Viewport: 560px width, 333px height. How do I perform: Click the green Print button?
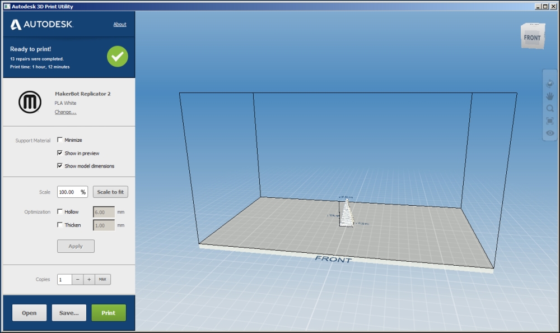click(109, 313)
